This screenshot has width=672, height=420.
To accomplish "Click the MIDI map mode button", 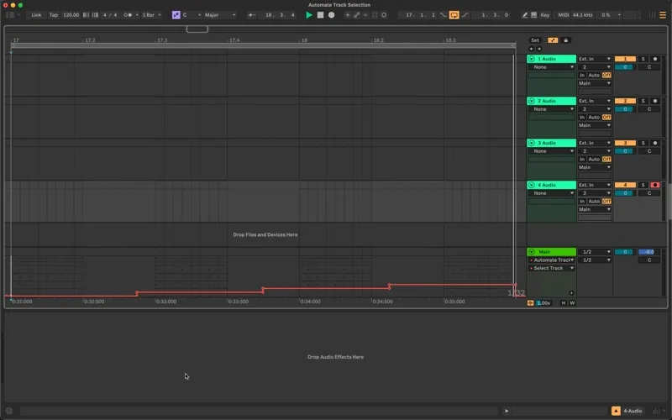I will 563,15.
